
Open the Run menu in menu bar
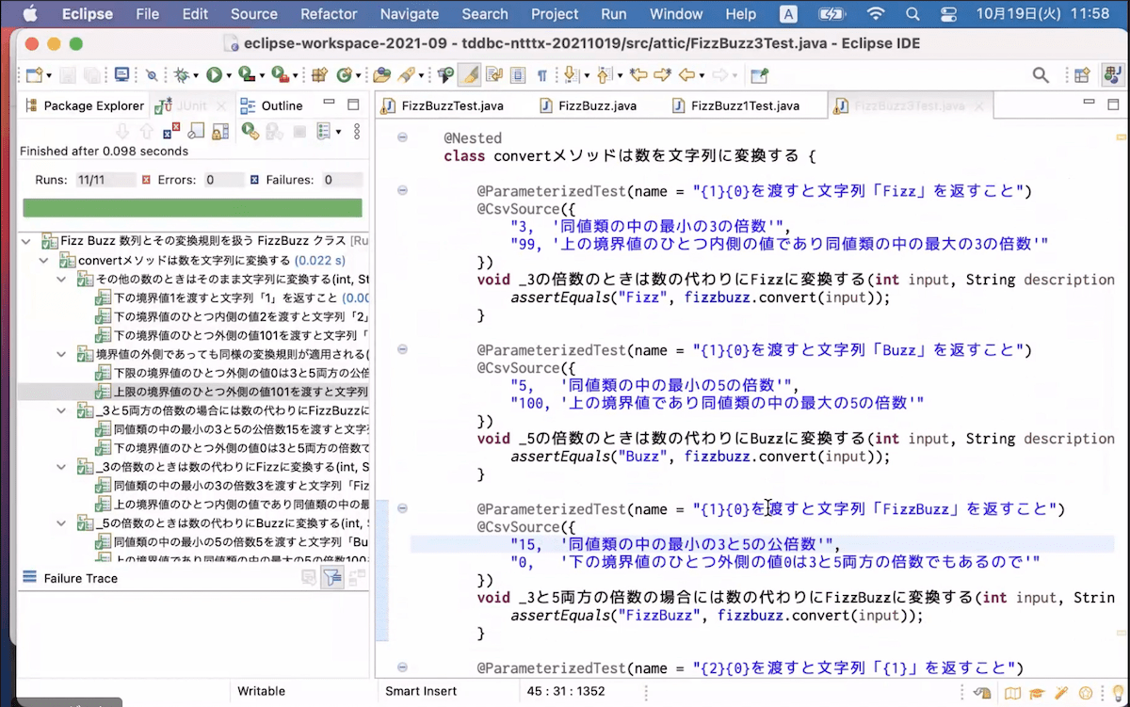coord(614,14)
